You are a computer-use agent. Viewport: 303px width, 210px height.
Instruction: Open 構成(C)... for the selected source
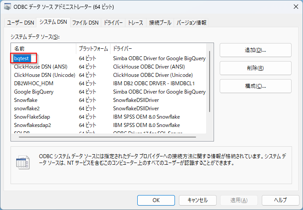256,86
